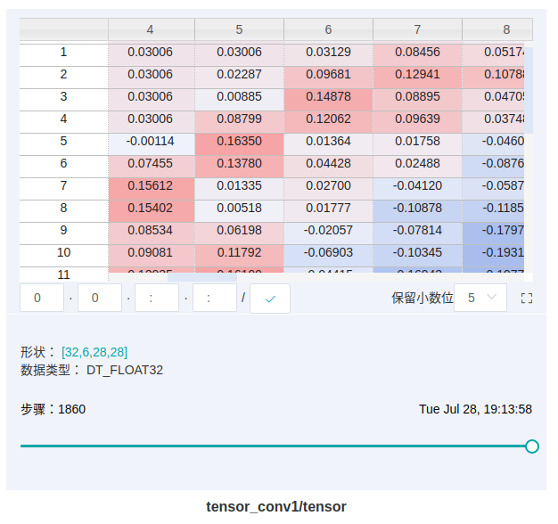Click the third dimension input with colon

(157, 299)
